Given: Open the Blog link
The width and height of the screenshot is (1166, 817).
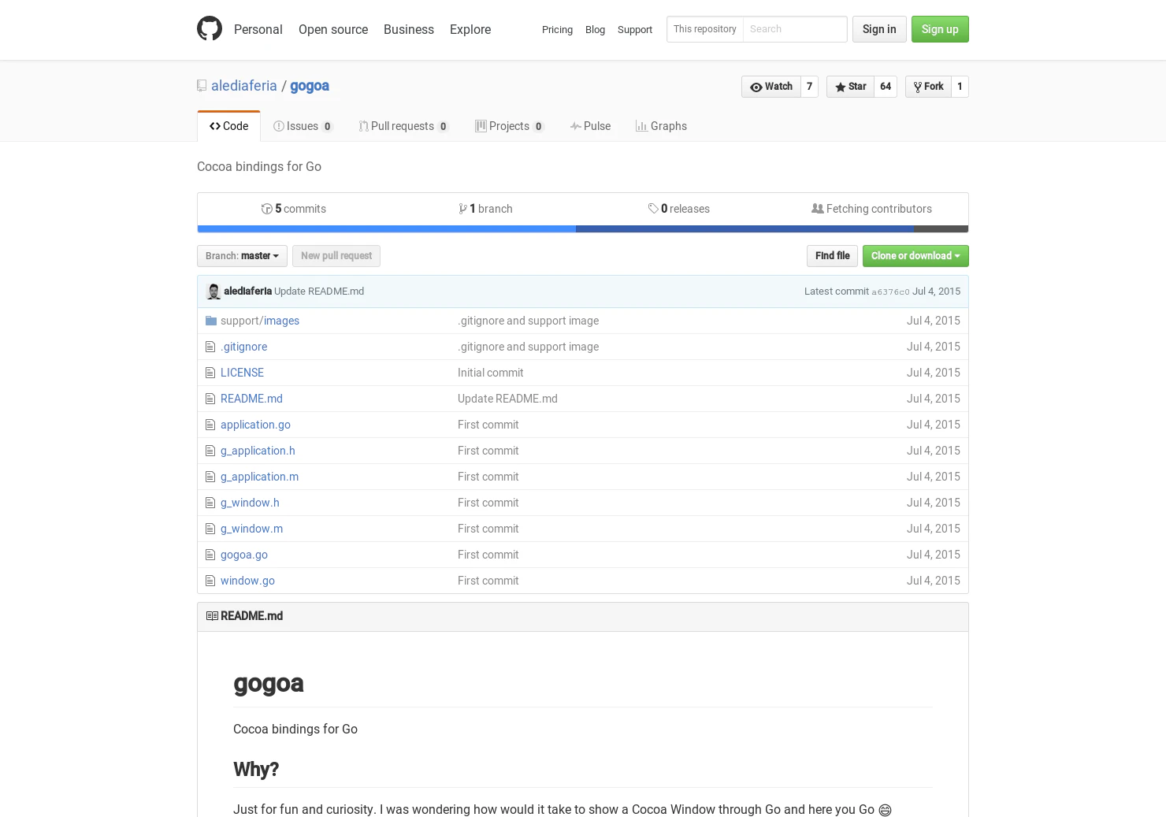Looking at the screenshot, I should tap(595, 30).
